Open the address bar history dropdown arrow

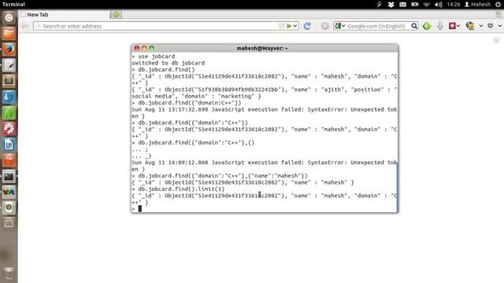click(x=295, y=26)
